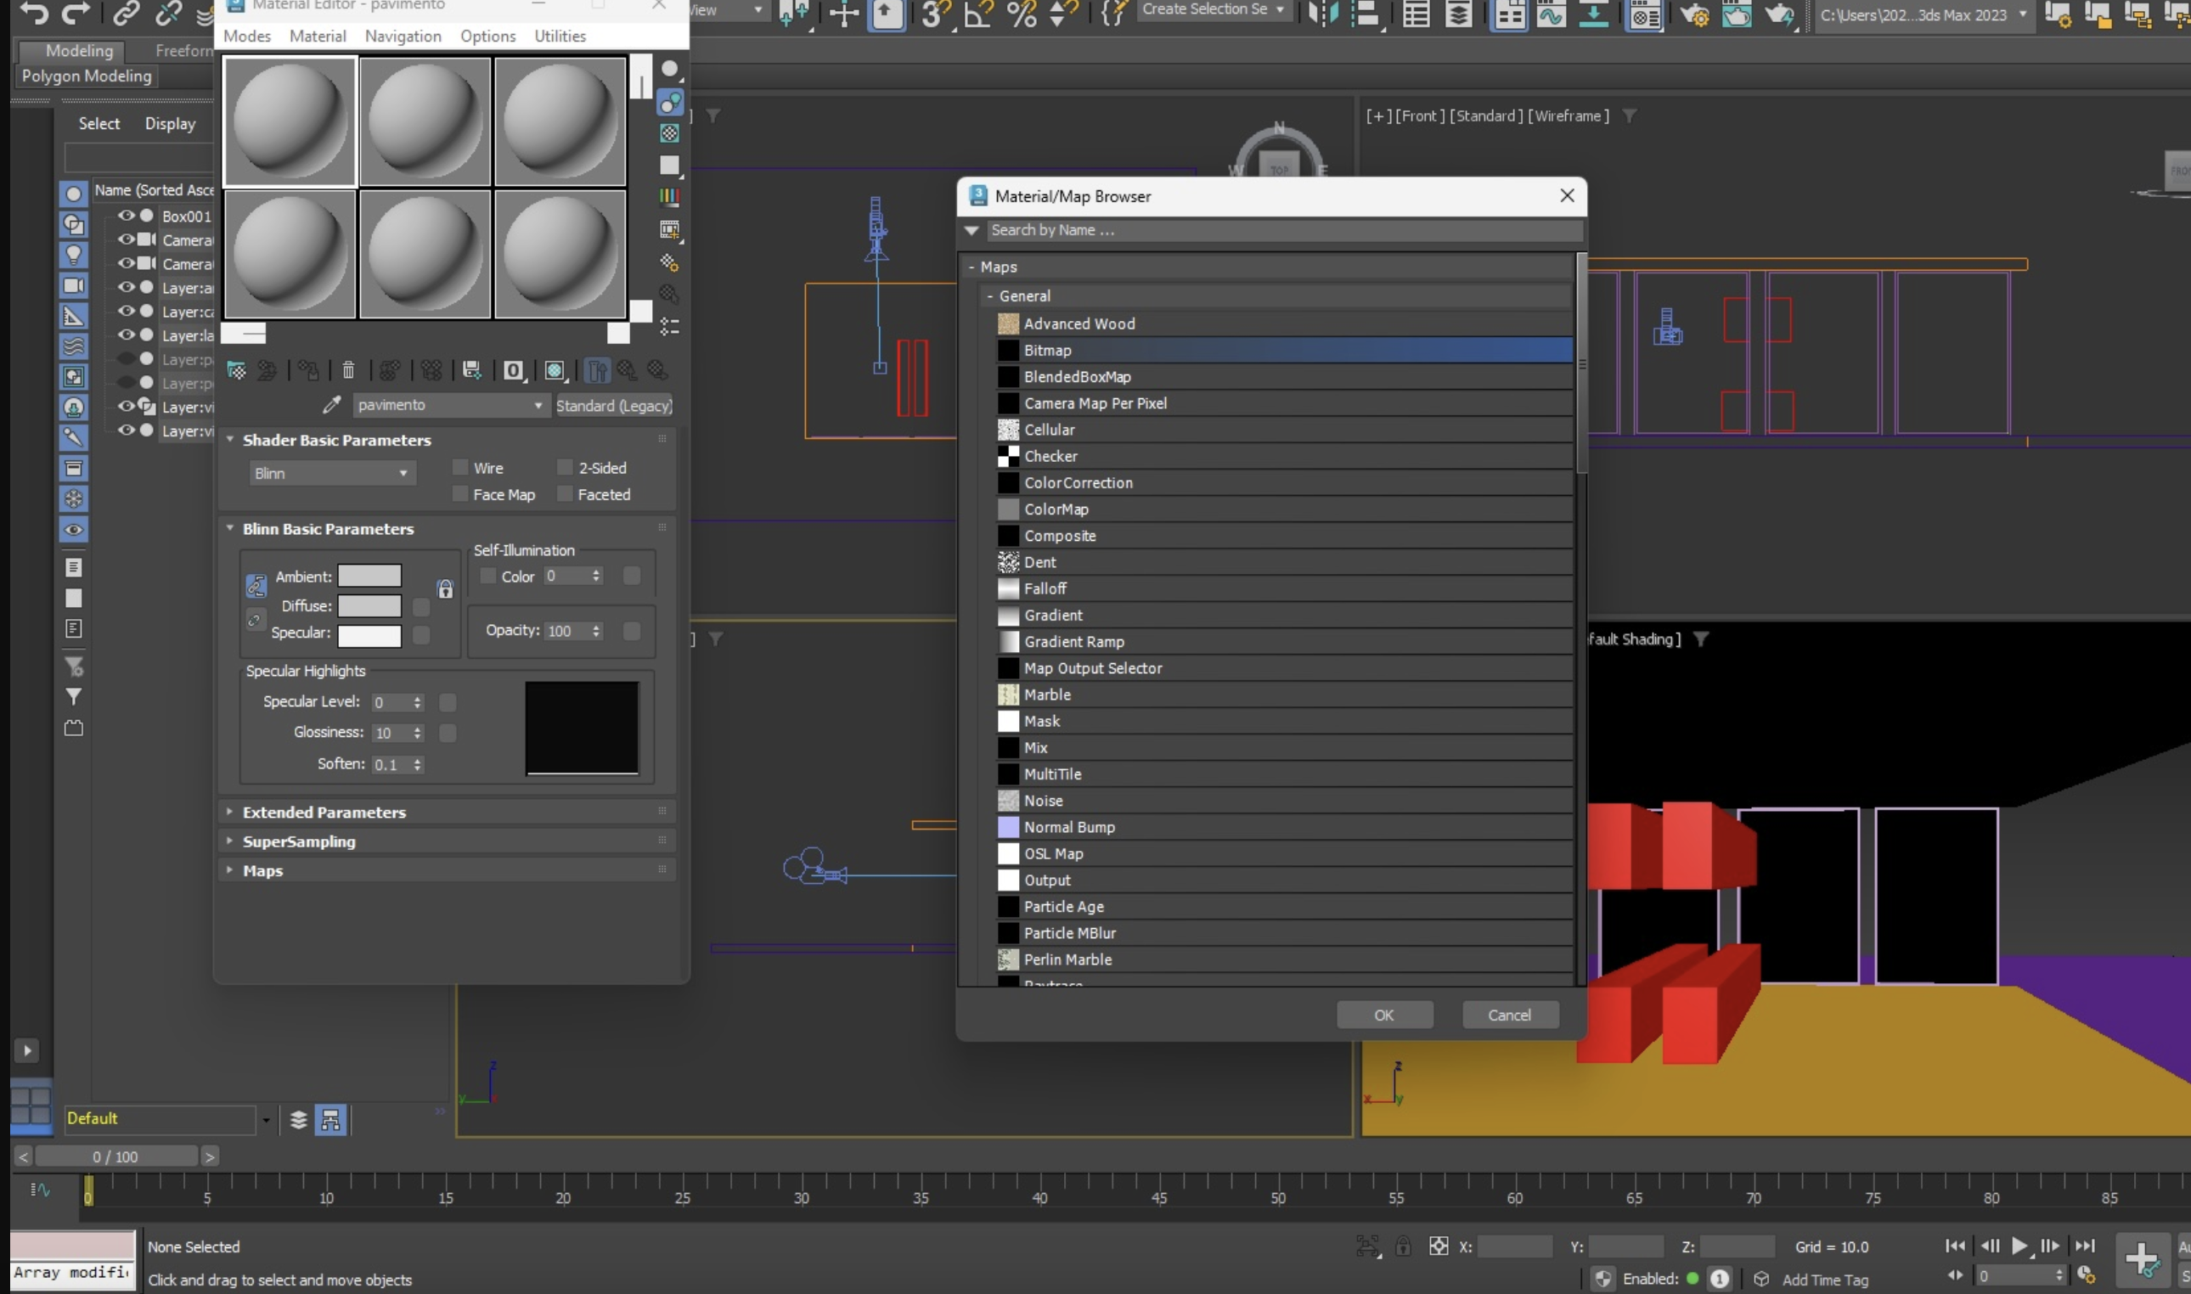
Task: Open the Navigation menu in Material Editor
Action: point(403,36)
